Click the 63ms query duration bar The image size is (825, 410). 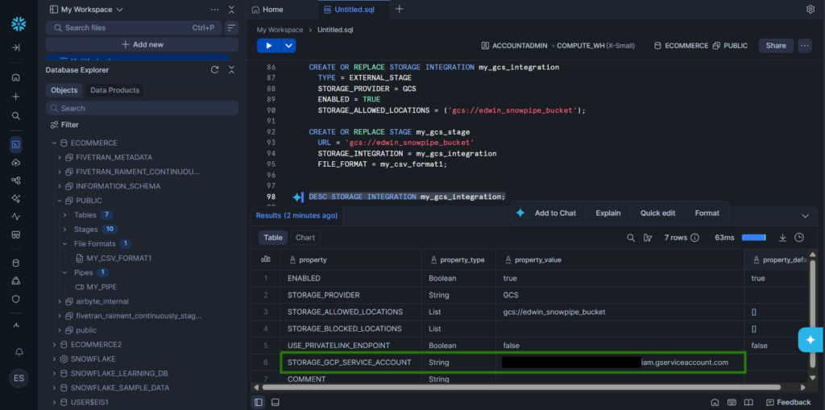point(753,238)
